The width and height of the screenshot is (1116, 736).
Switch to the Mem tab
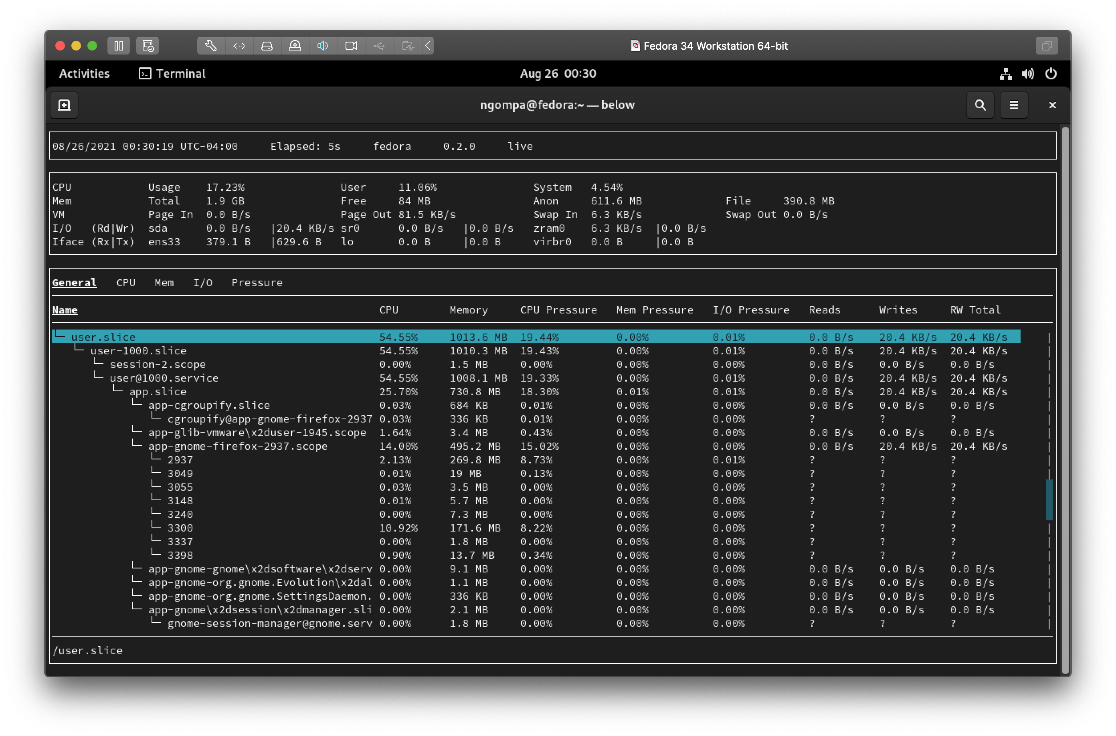pos(164,283)
